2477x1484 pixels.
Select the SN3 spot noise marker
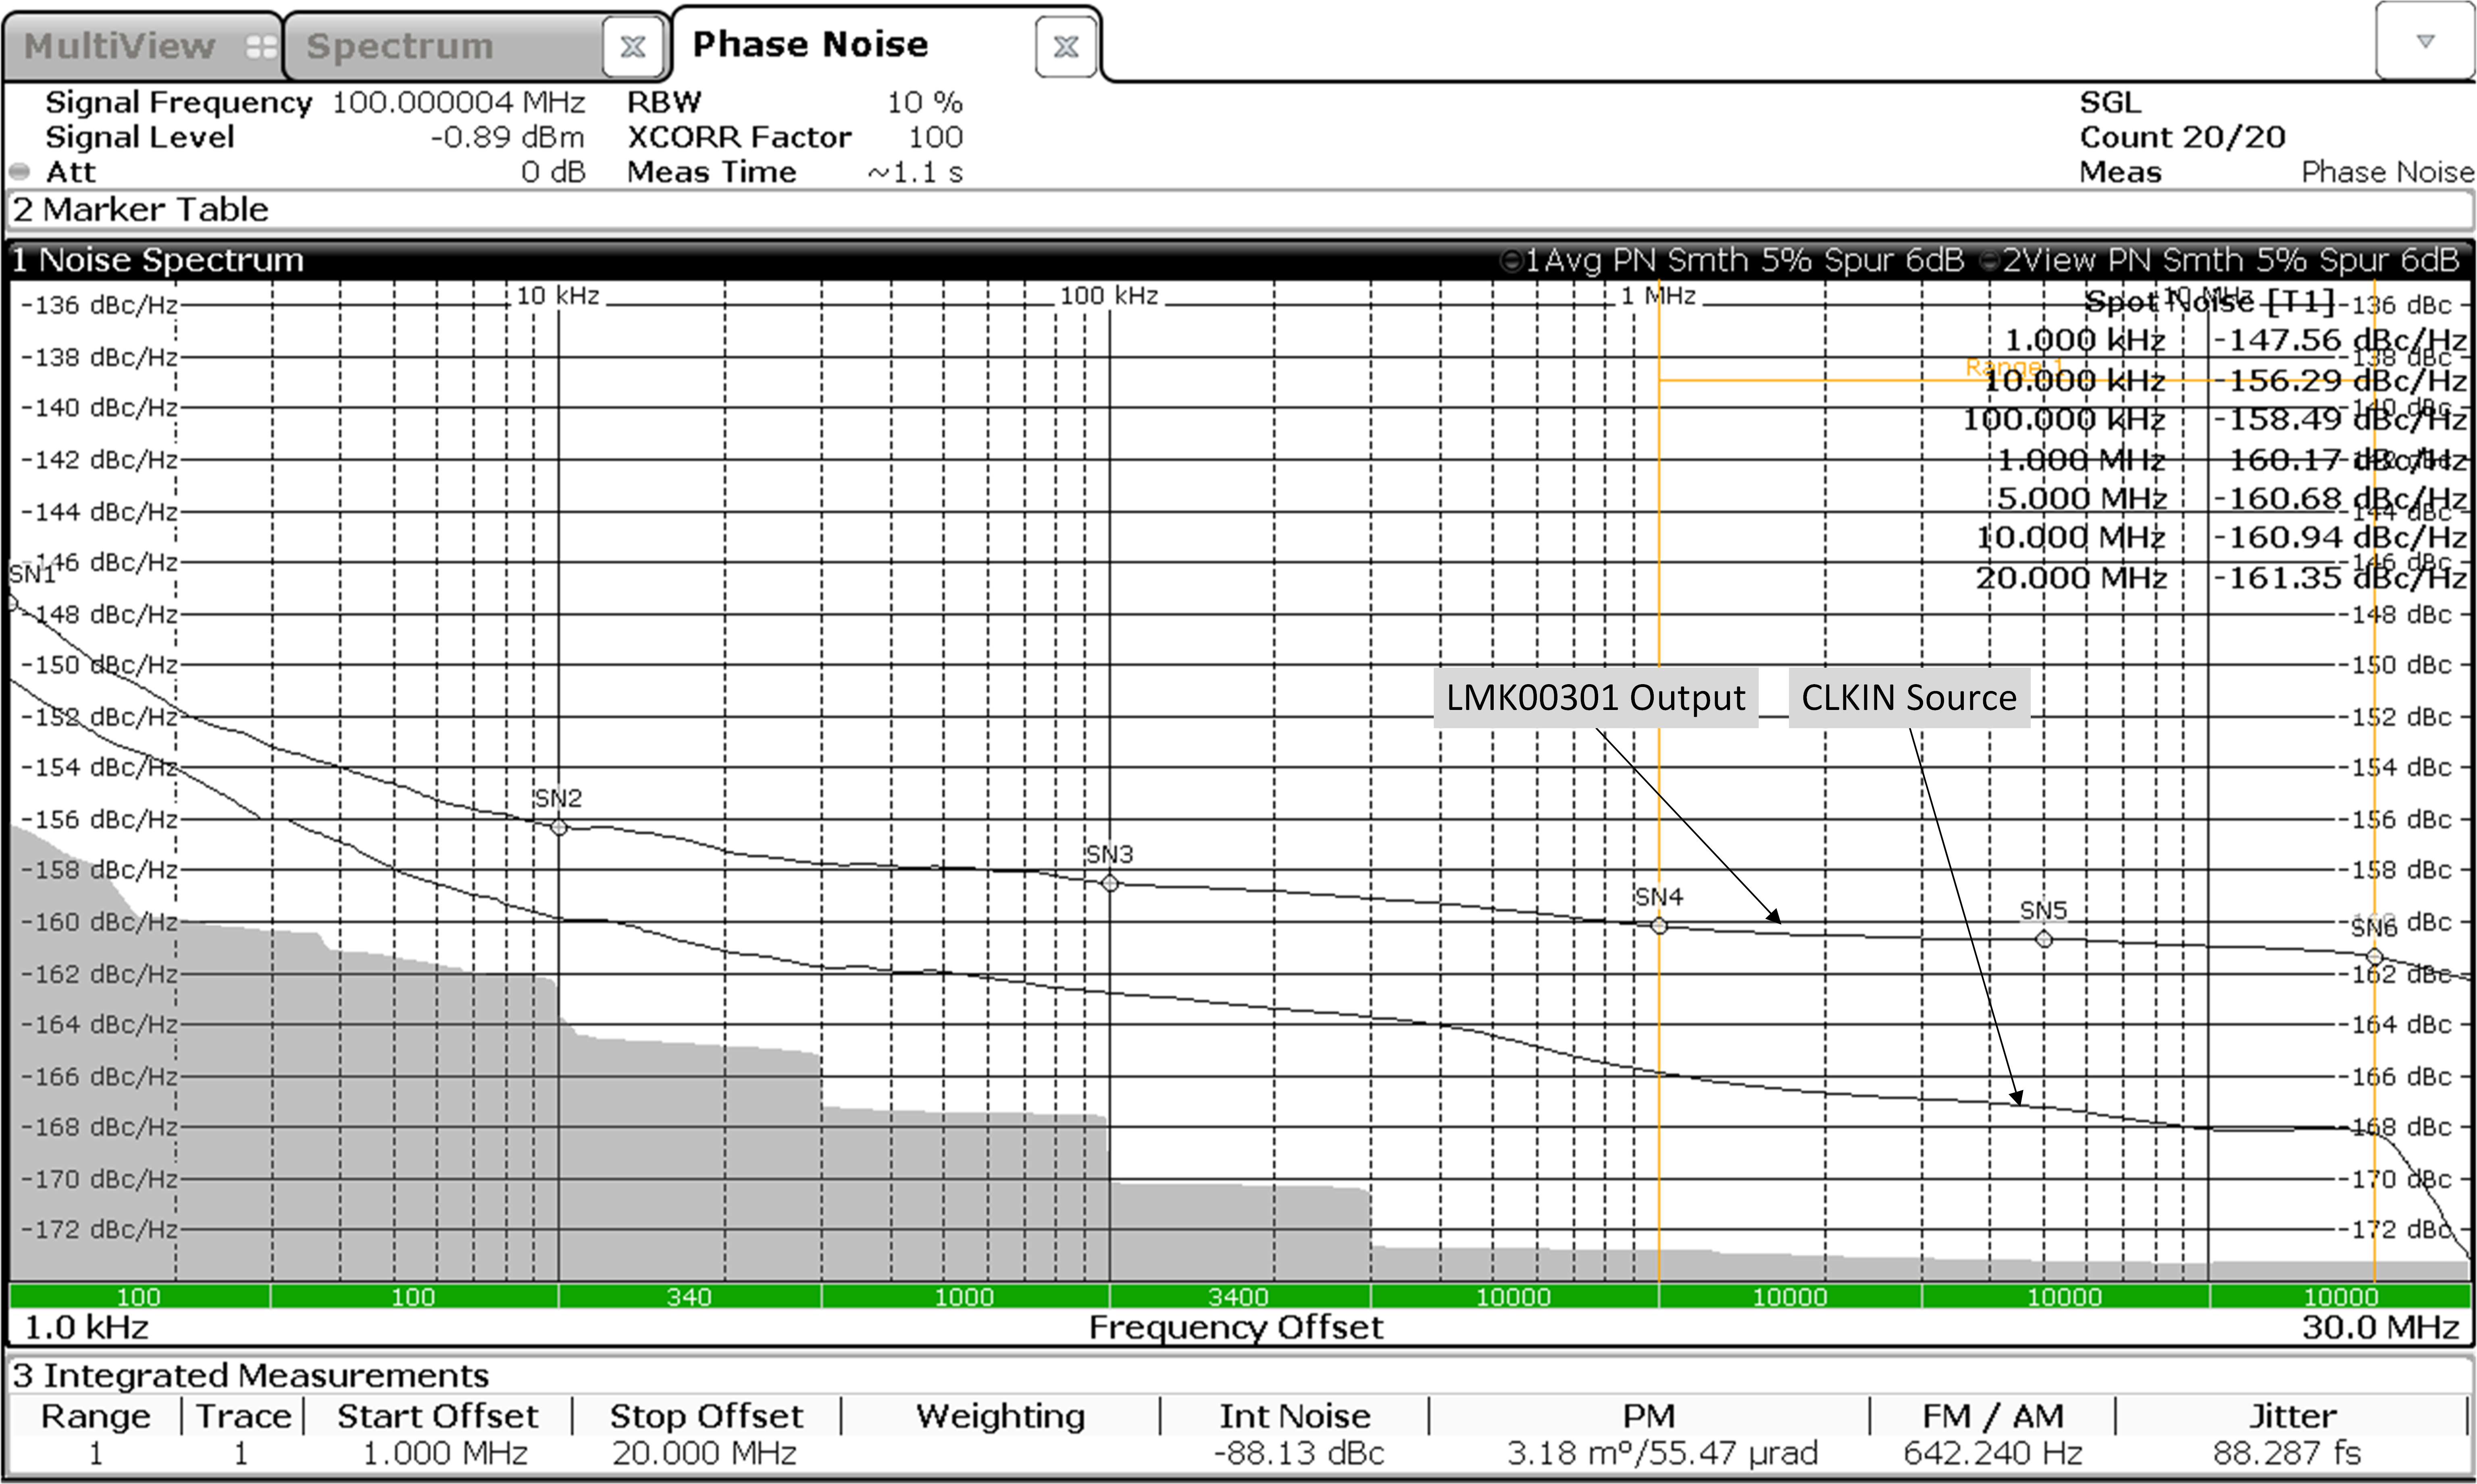[1109, 883]
